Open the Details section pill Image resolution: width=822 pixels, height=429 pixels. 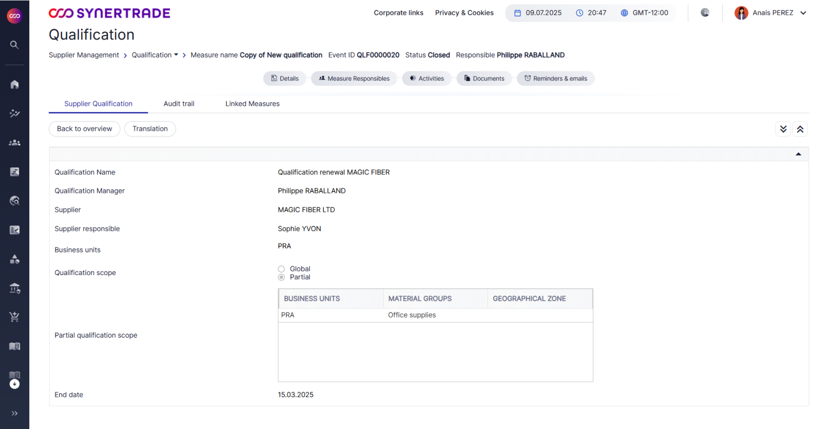click(x=285, y=79)
